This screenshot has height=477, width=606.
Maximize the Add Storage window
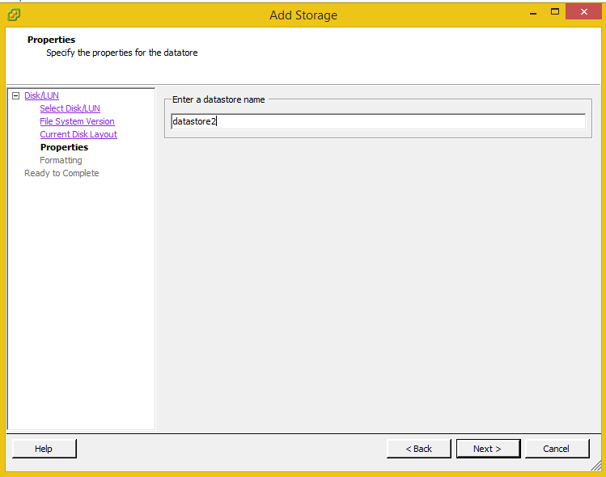555,12
